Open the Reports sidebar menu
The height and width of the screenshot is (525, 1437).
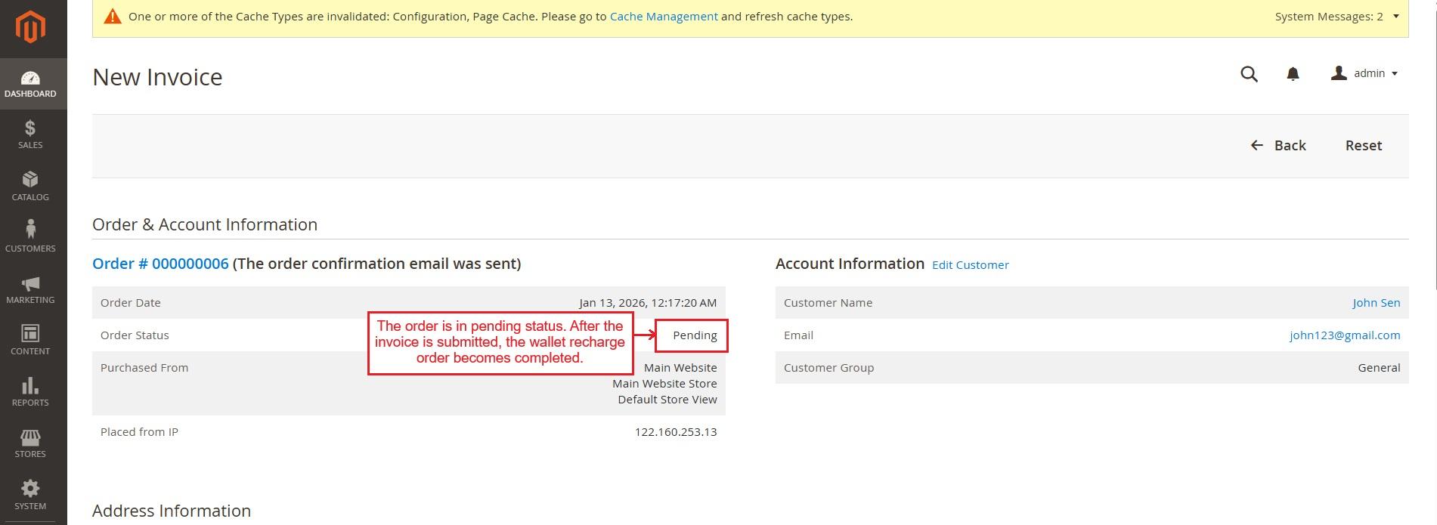(30, 392)
